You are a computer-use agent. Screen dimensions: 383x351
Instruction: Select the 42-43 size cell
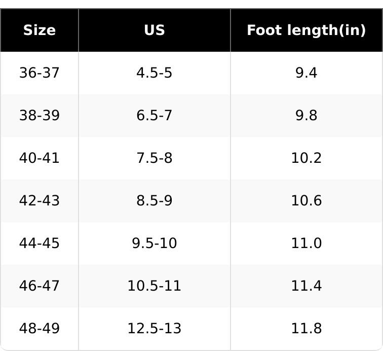39,201
